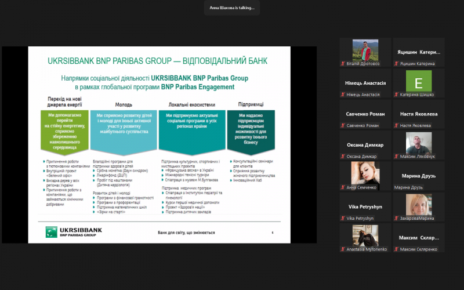Click the 'ЗахароваМарина' name label

(416, 219)
